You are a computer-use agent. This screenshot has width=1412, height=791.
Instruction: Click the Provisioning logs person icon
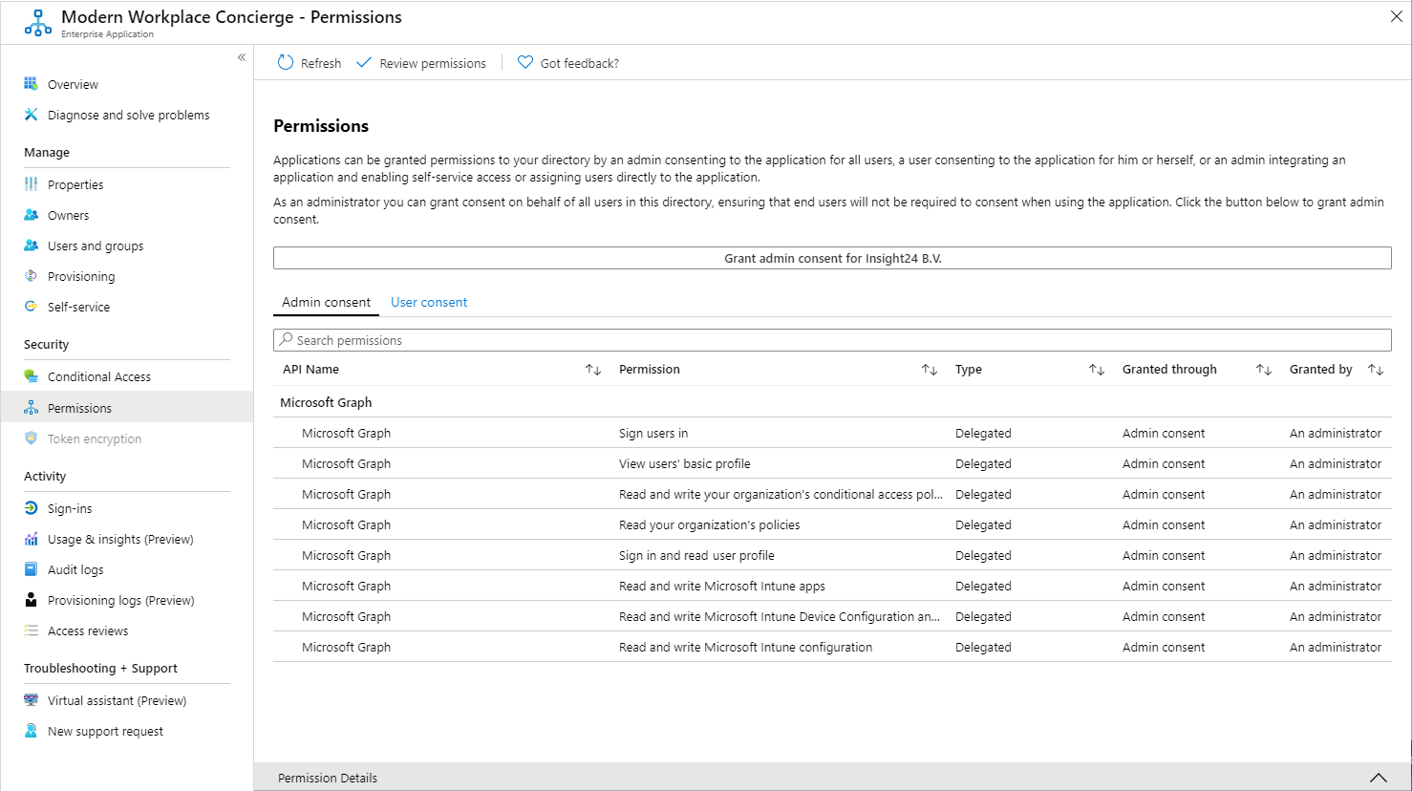[31, 600]
